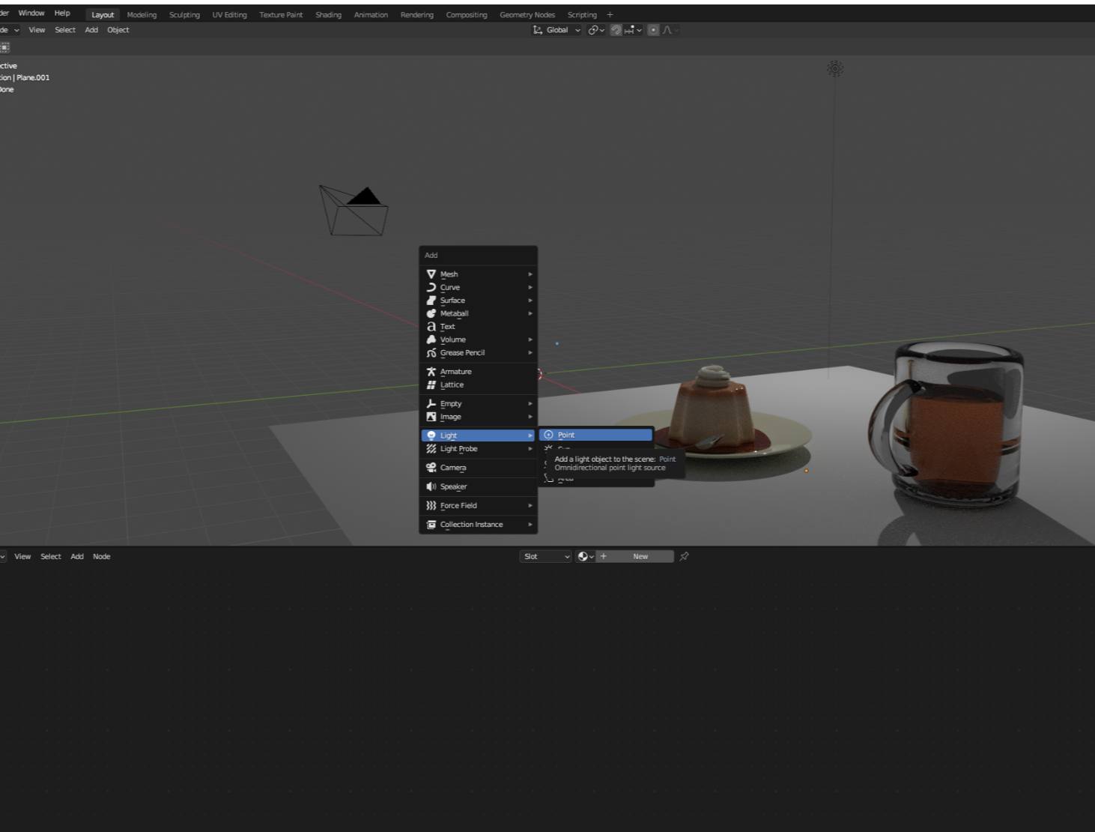The height and width of the screenshot is (832, 1095).
Task: Click the Light menu entry
Action: (x=478, y=435)
